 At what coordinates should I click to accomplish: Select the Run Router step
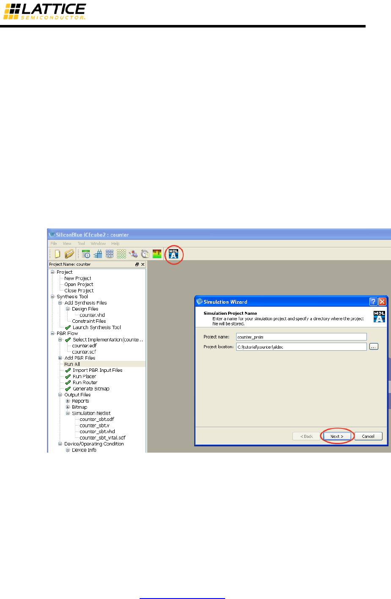(85, 382)
